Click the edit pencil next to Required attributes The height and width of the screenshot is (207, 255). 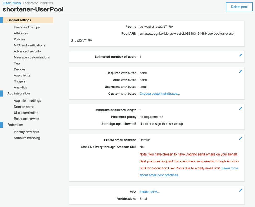(x=241, y=71)
